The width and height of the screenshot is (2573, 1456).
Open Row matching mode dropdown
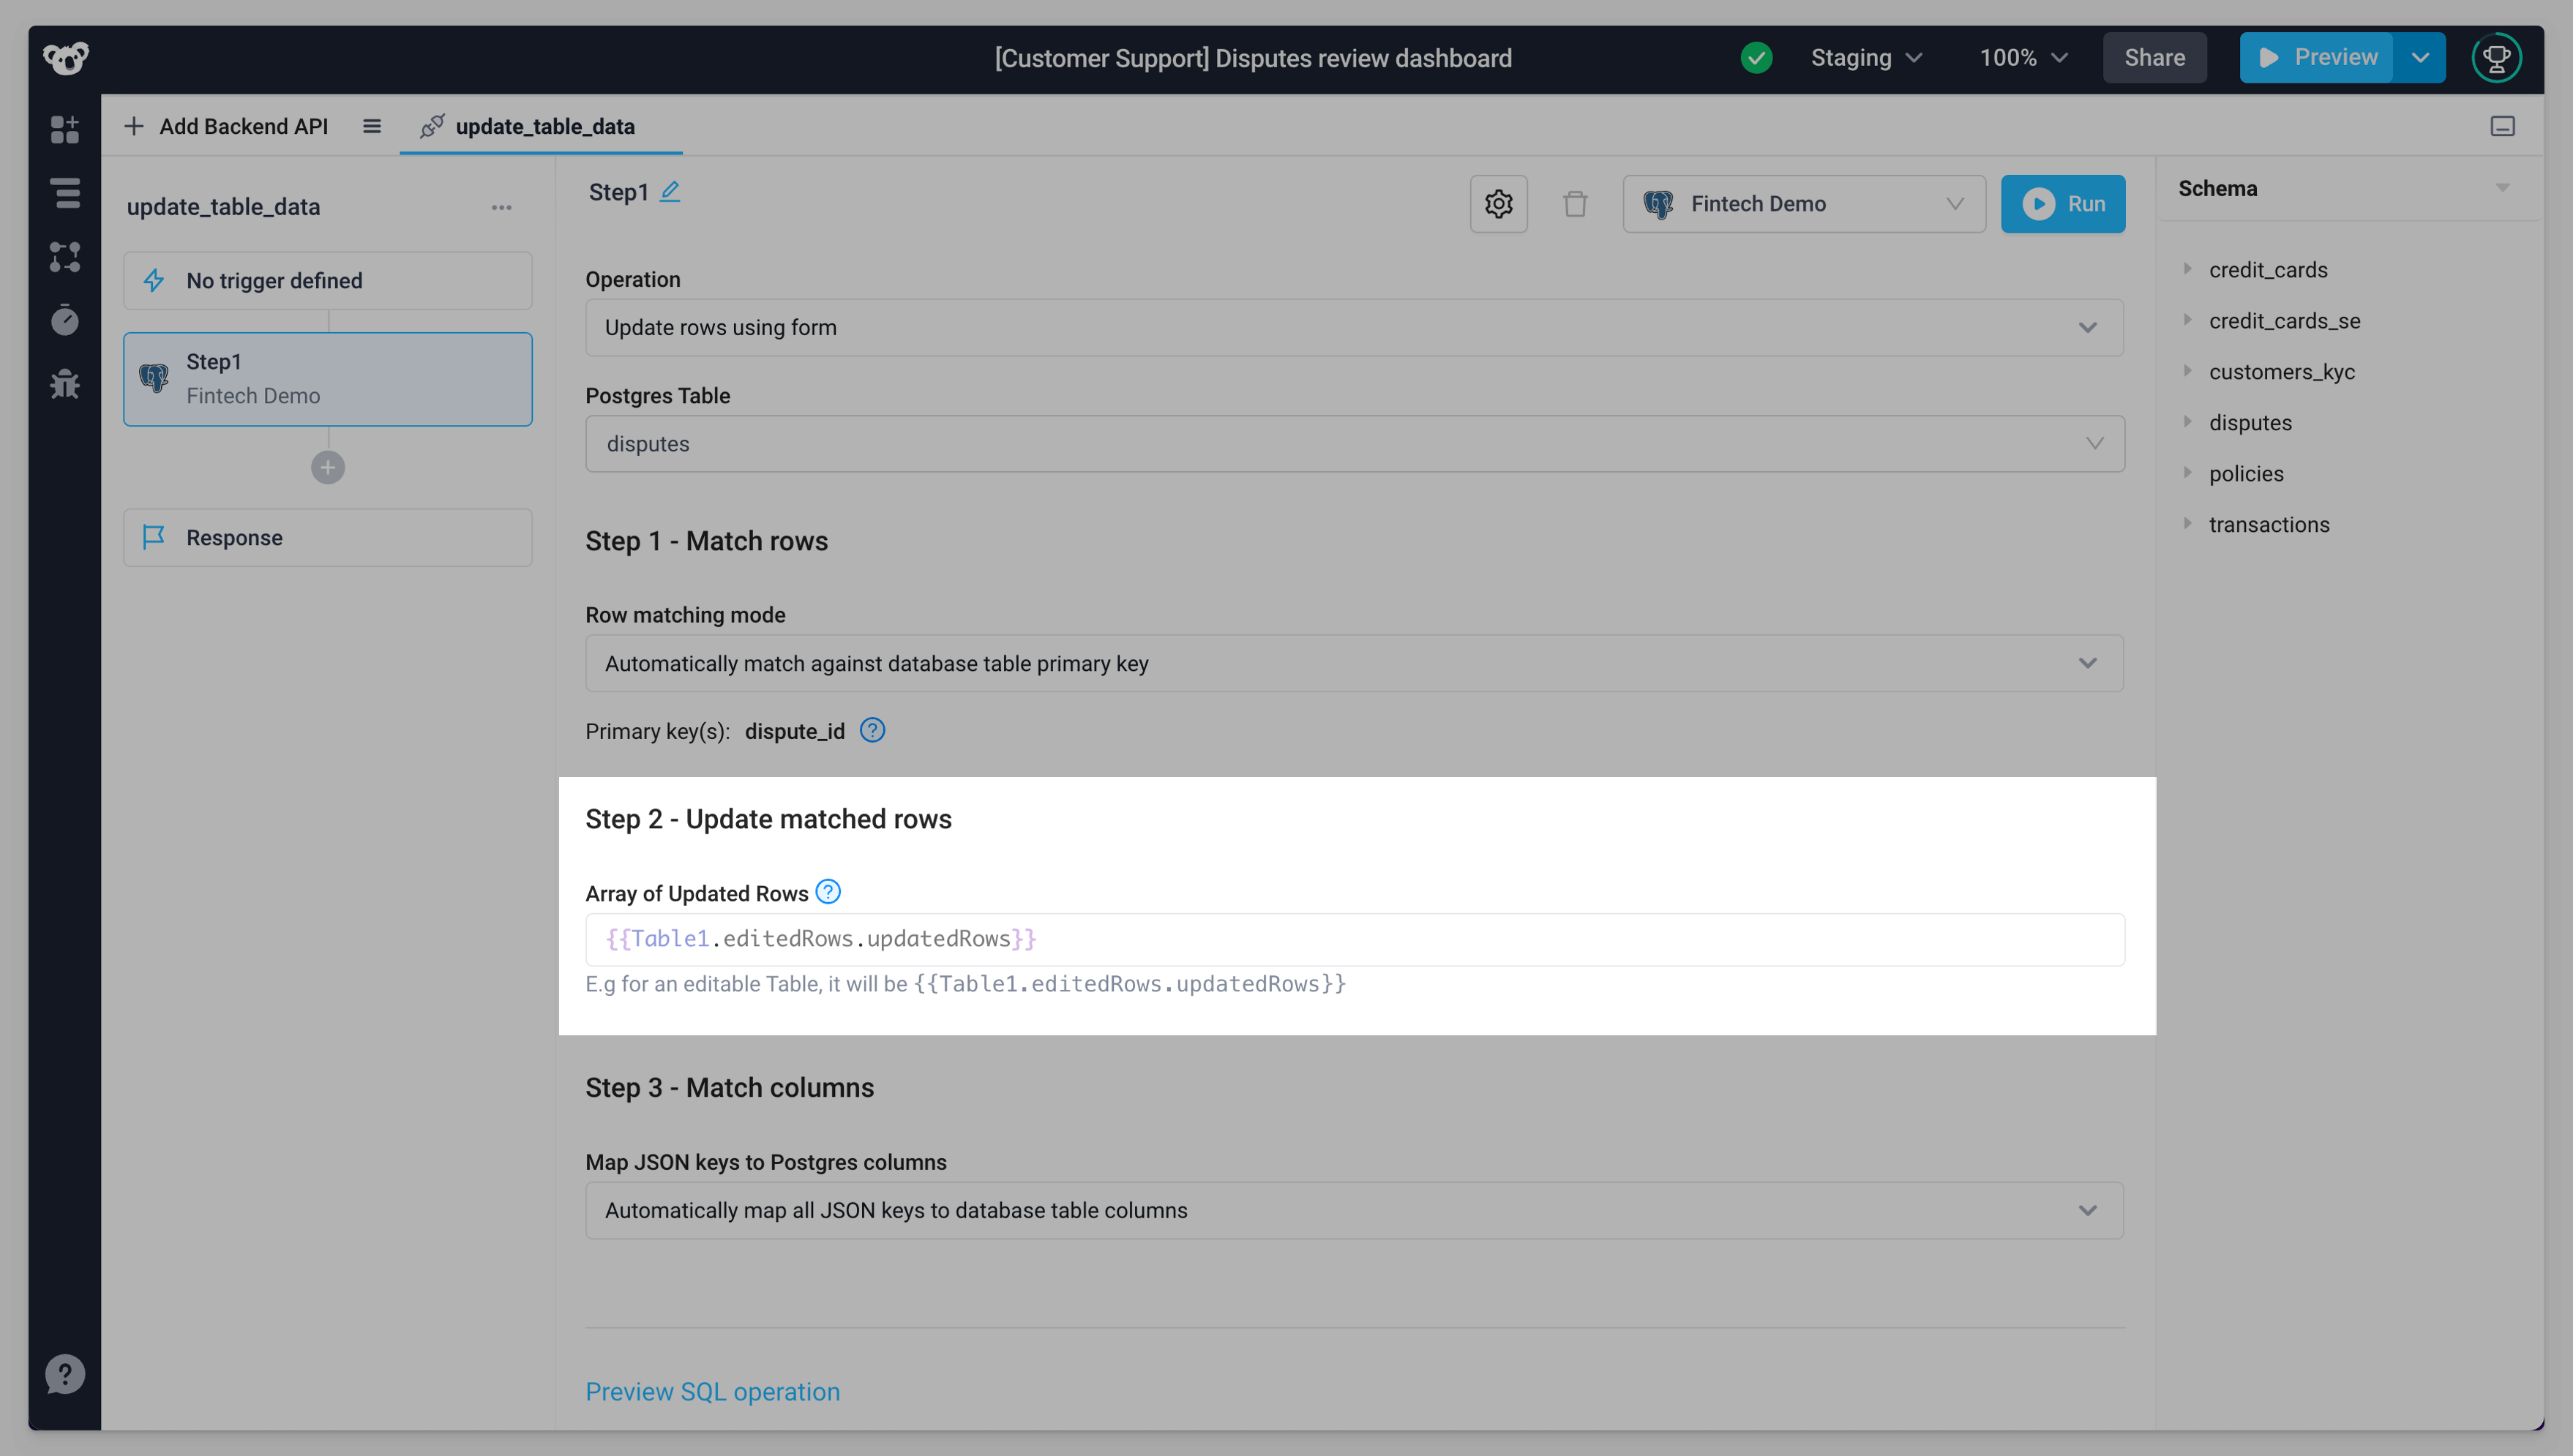1354,664
